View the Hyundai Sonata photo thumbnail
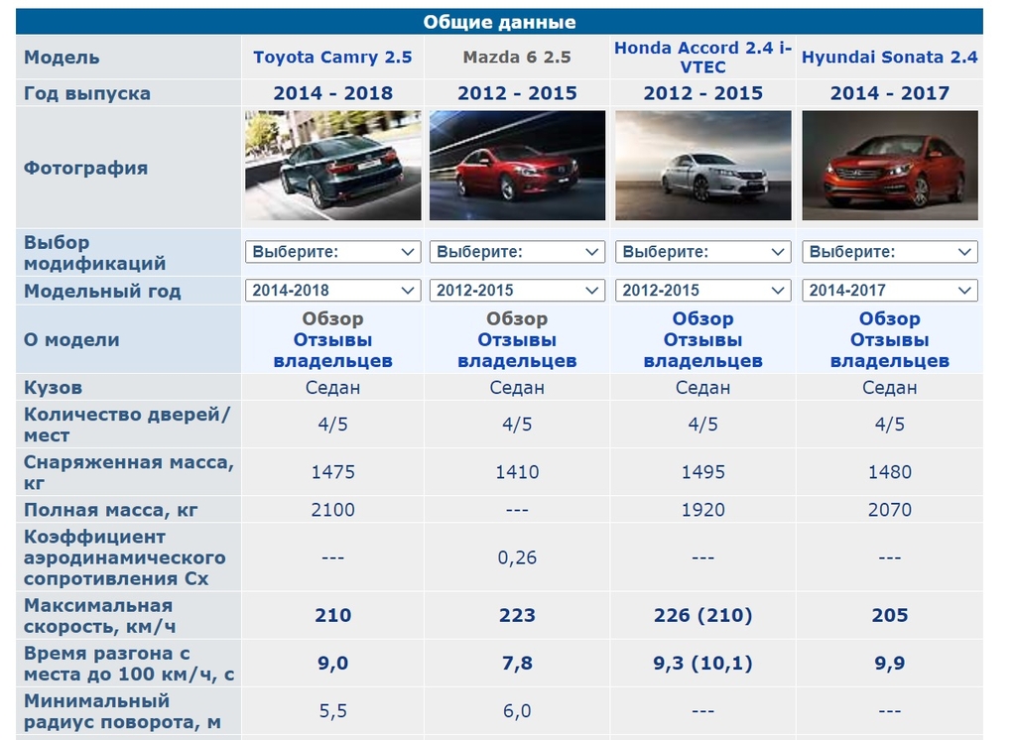This screenshot has width=1015, height=740. click(x=890, y=166)
